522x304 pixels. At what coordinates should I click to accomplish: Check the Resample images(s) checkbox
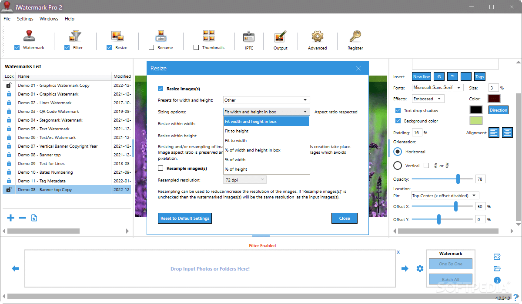[x=161, y=168]
